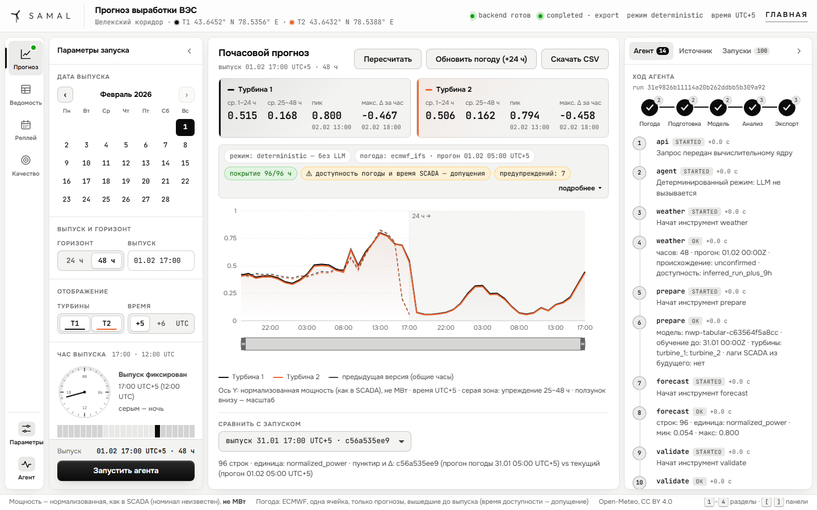Open the ГЛАВНАЯ navigation item

(786, 15)
